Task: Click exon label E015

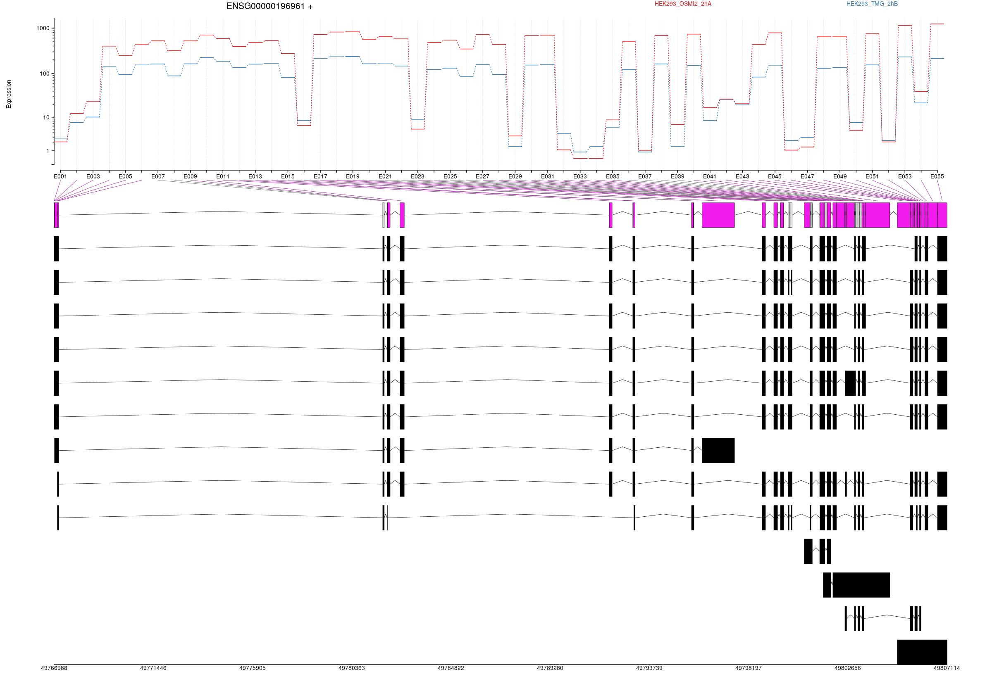Action: coord(288,176)
